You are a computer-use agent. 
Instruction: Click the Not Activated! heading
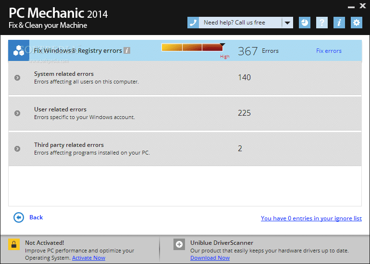coord(44,243)
